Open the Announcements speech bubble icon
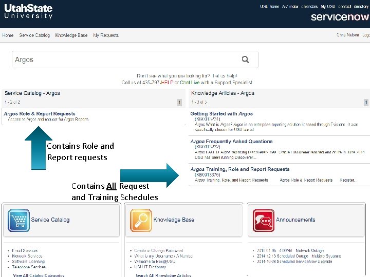The image size is (370, 277). pyautogui.click(x=263, y=221)
